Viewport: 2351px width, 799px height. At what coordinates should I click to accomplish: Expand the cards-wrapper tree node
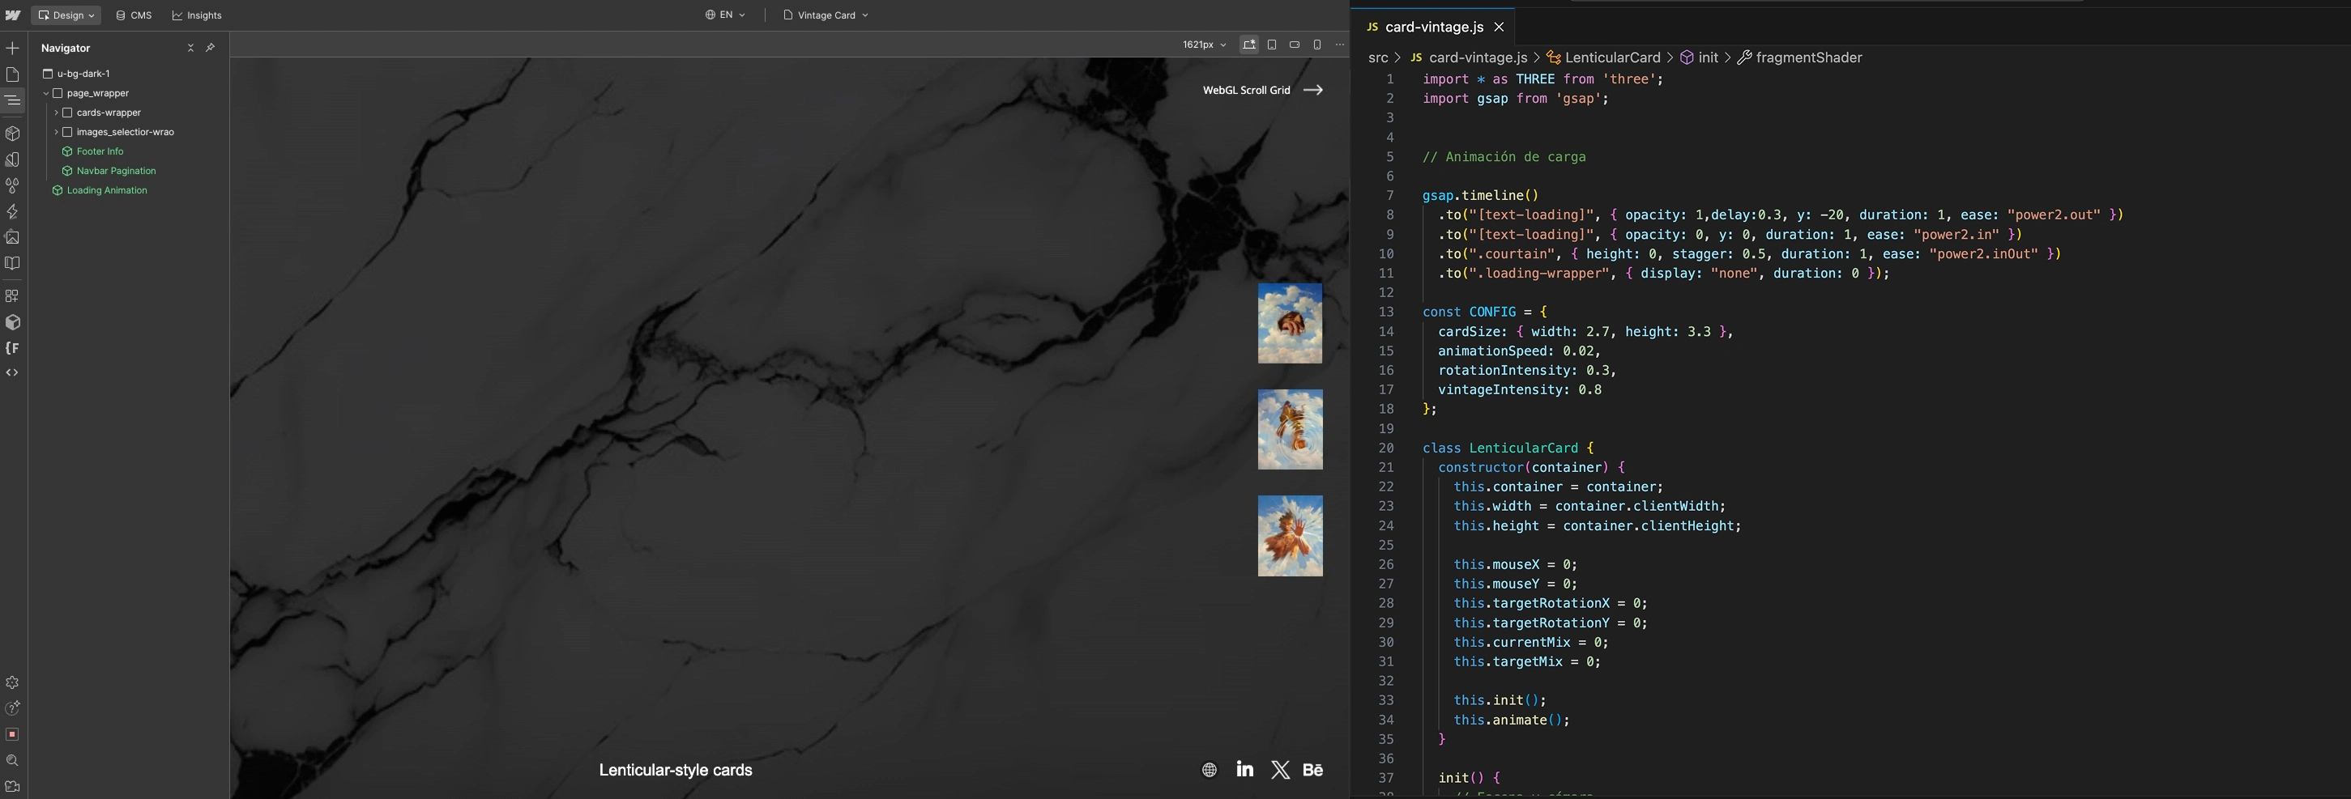pos(57,113)
